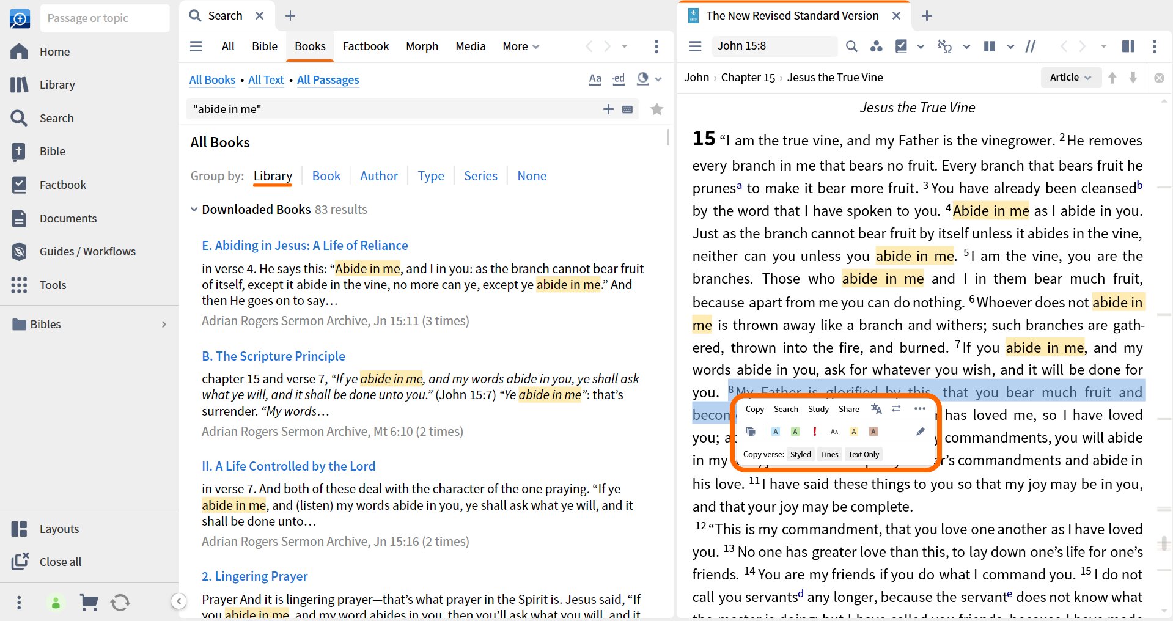
Task: Apply the green highlight A swatch
Action: pyautogui.click(x=795, y=432)
